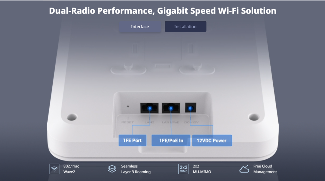Click the blue hotspot on LAN2 port
Screen dimensions: 325x181
[150, 108]
